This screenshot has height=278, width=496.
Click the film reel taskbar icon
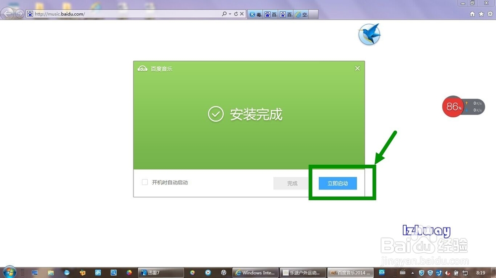click(224, 273)
